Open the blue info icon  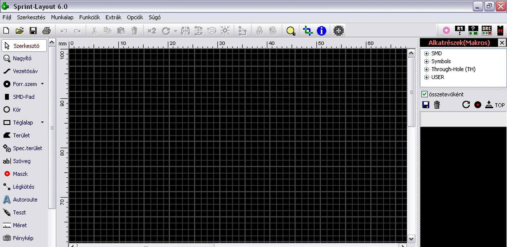[321, 30]
